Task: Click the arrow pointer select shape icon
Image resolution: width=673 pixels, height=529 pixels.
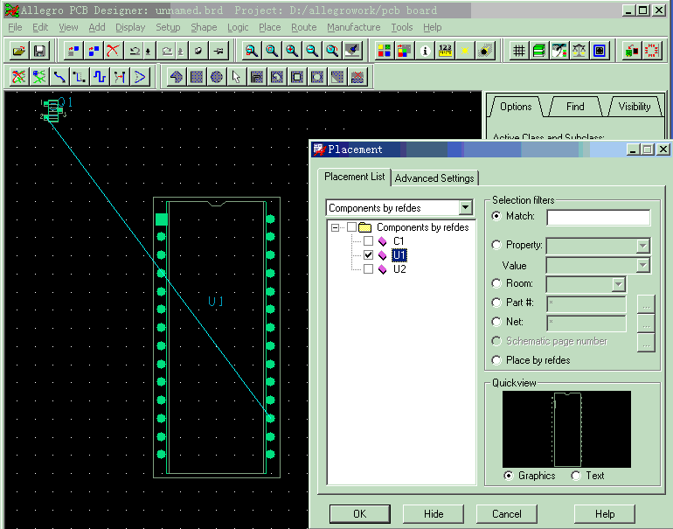Action: coord(237,77)
